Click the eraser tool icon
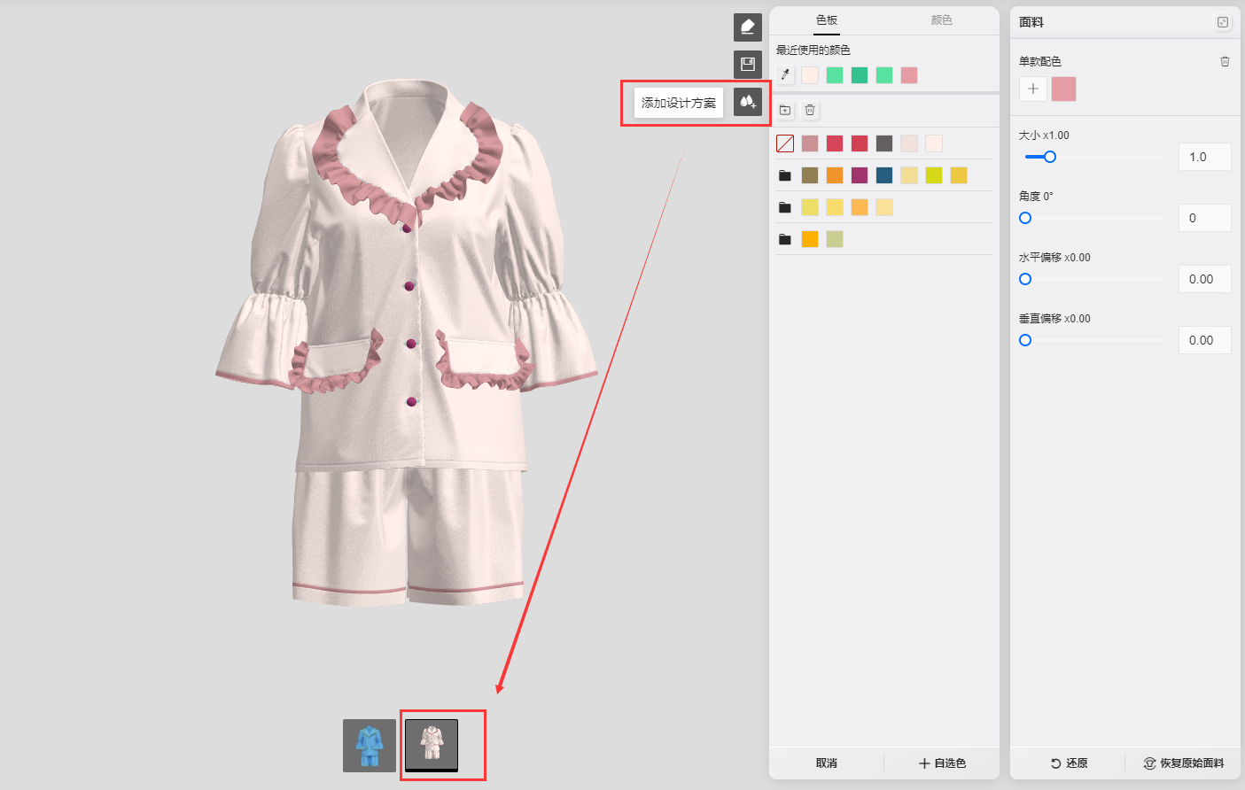The width and height of the screenshot is (1245, 790). point(747,27)
